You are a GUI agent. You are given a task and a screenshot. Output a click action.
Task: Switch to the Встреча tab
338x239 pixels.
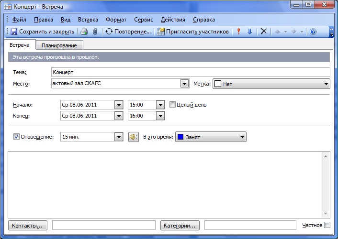pos(20,45)
